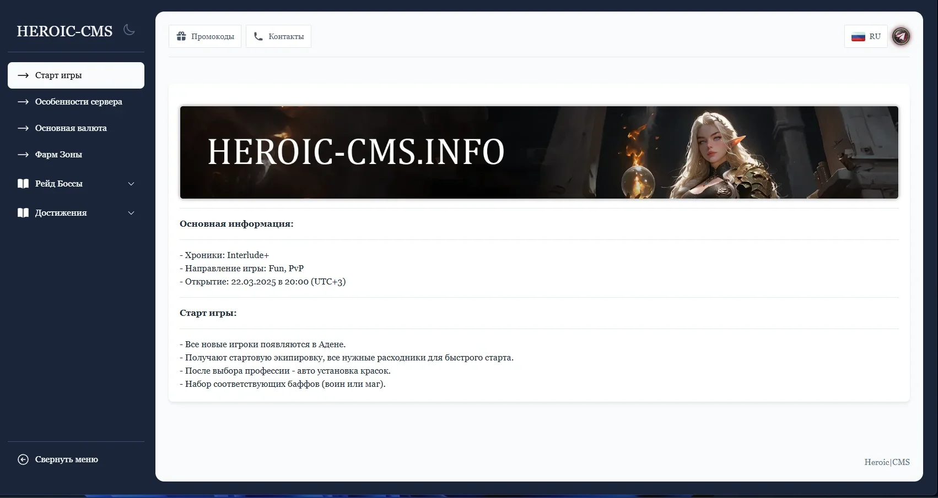Click the line about appearing in Адене
Image resolution: width=938 pixels, height=498 pixels.
(x=262, y=344)
